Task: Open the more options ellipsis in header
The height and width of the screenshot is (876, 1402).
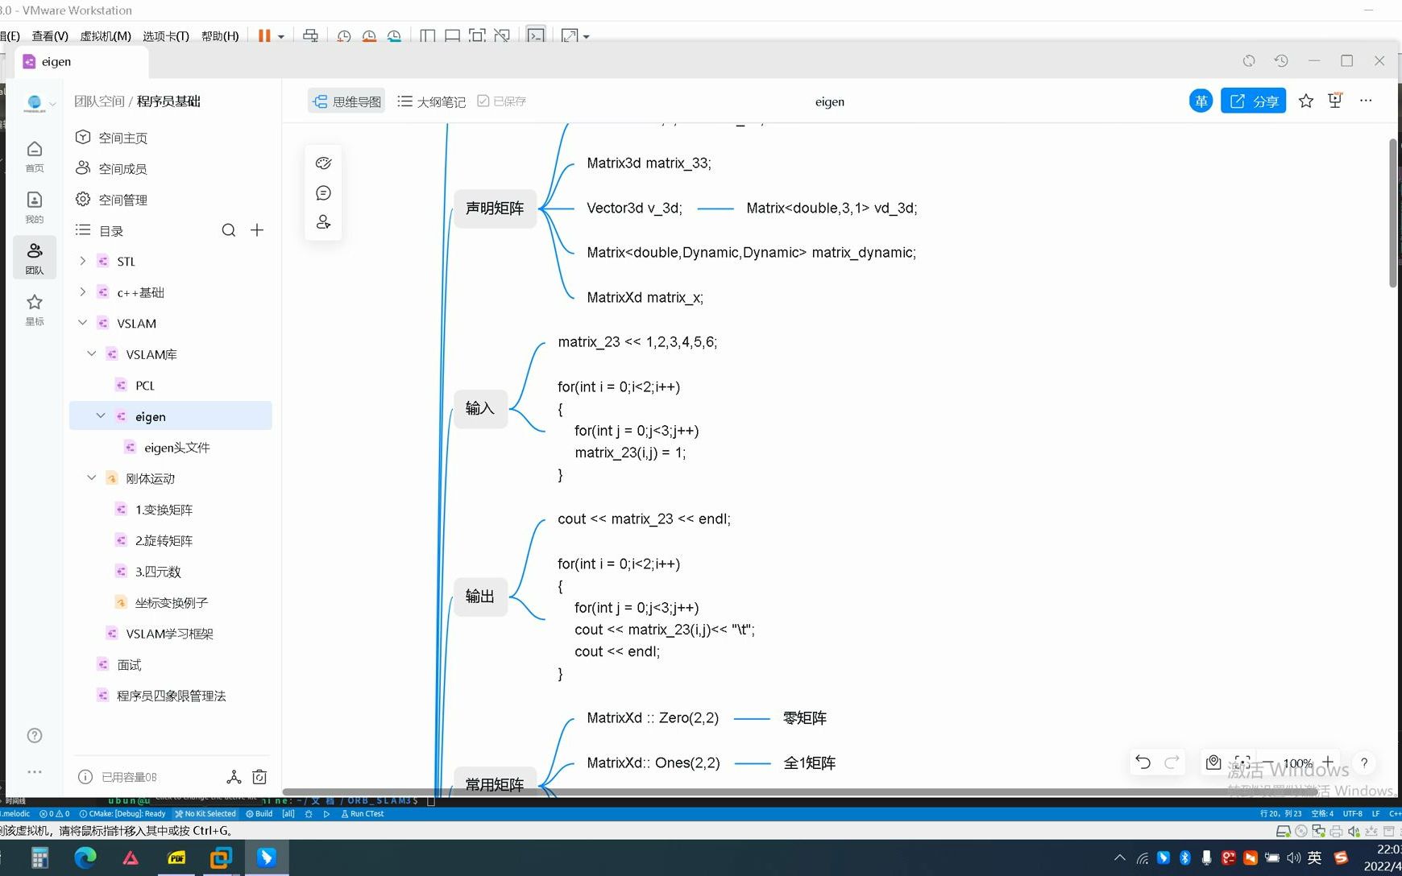Action: tap(1366, 101)
